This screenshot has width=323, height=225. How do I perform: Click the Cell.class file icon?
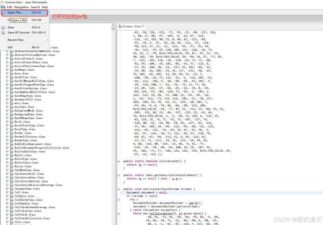pos(12,192)
